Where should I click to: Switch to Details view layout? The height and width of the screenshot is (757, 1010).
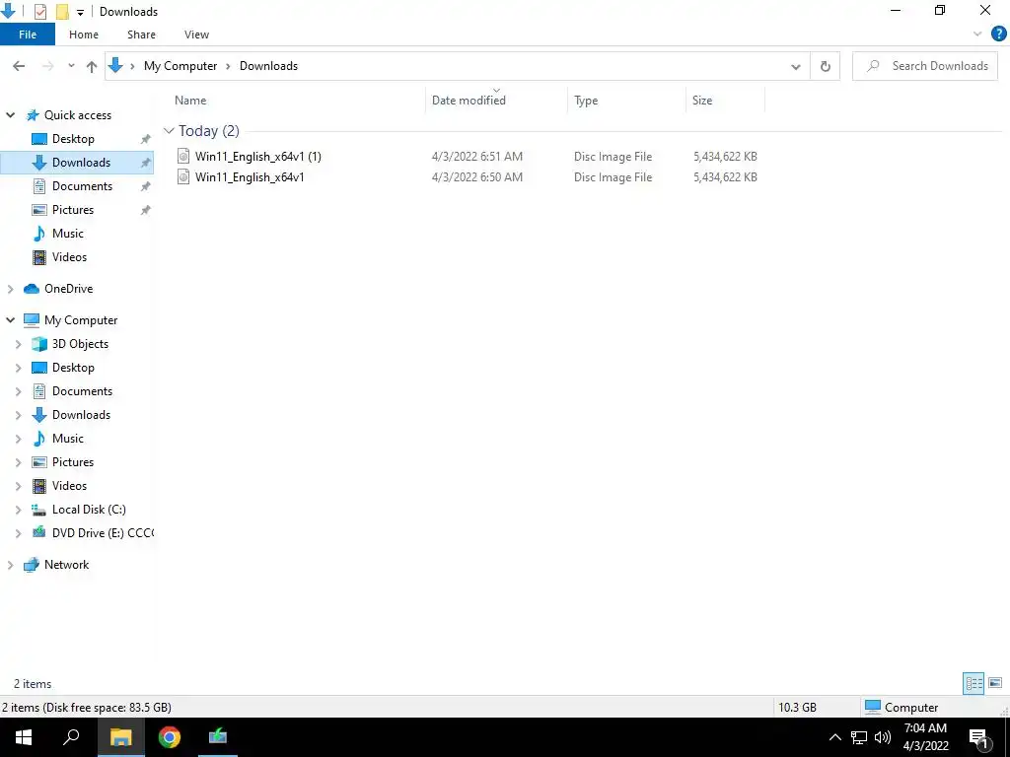click(974, 683)
